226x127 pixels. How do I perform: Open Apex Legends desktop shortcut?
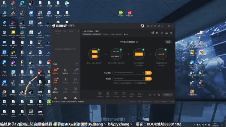[x=13, y=5]
